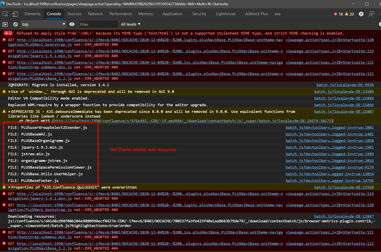Open source link for PLUSBaseFooter.js log
This screenshot has height=252, width=381.
[x=330, y=181]
